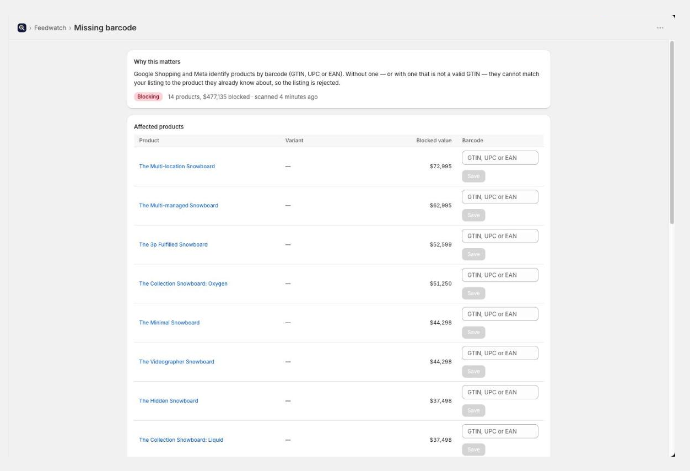This screenshot has width=690, height=471.
Task: Open The Multi-managed Snowboard product link
Action: pyautogui.click(x=179, y=206)
